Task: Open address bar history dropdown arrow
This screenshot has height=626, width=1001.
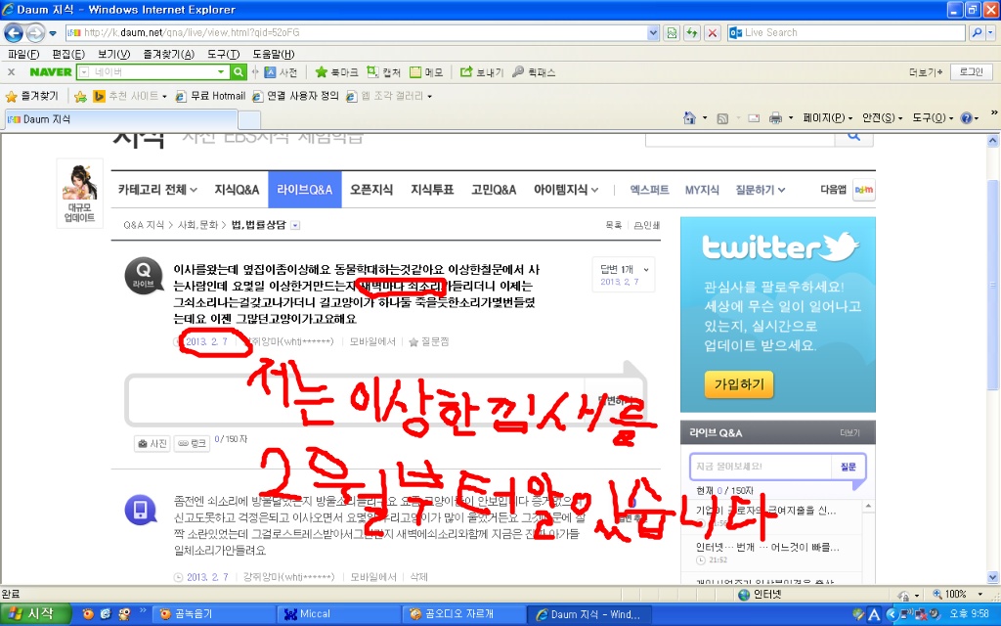Action: (x=652, y=32)
